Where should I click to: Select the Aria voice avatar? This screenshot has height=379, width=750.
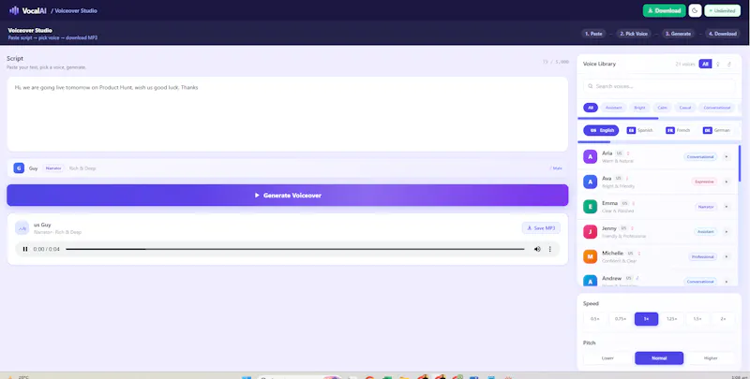pyautogui.click(x=591, y=156)
